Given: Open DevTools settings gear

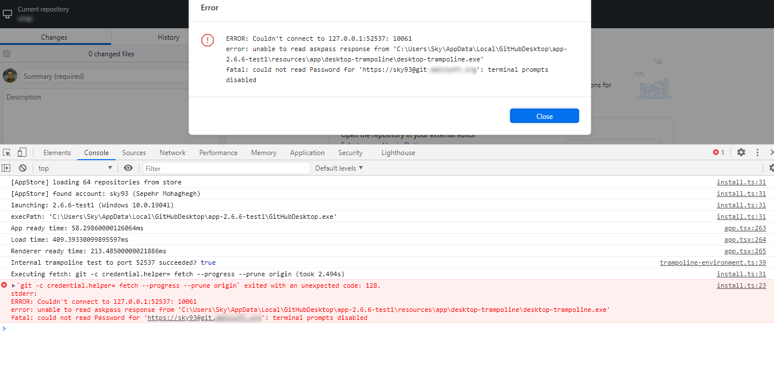Looking at the screenshot, I should 741,152.
